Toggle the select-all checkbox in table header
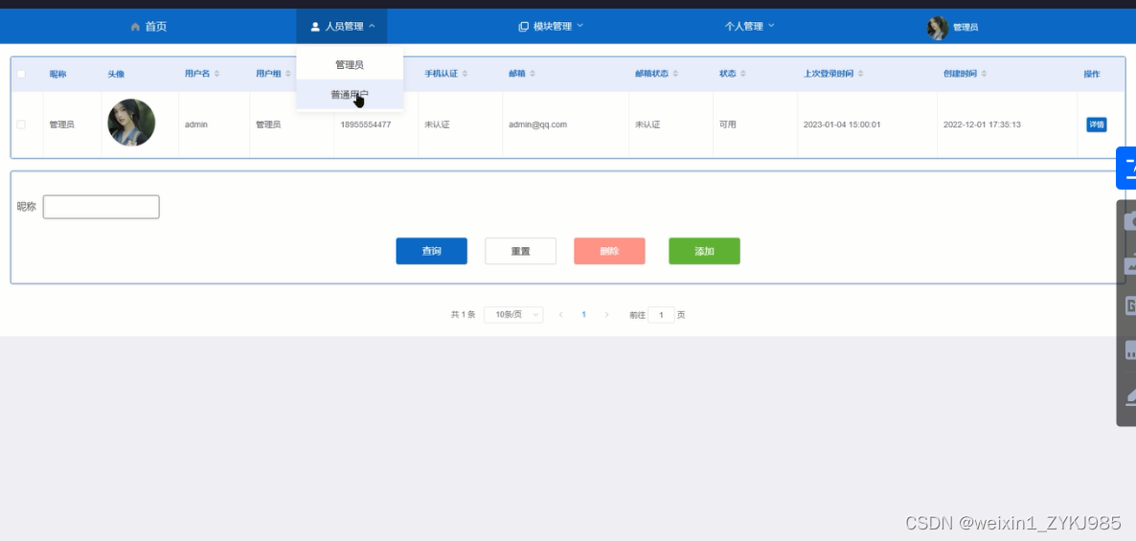1136x541 pixels. tap(21, 74)
